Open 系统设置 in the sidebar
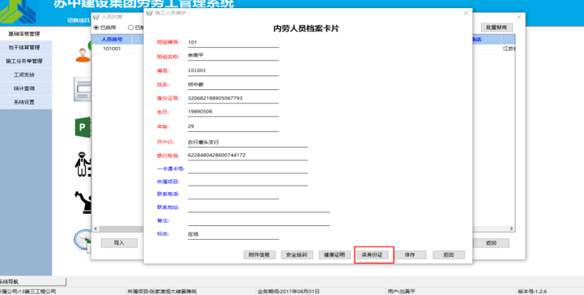Viewport: 584px width, 295px height. click(x=26, y=102)
